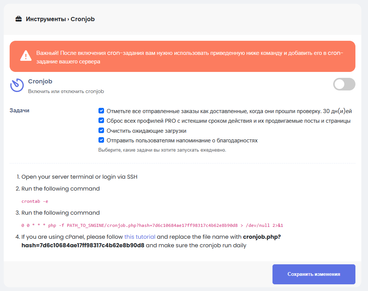Click the bold cronjob.php?hash filename text
368x291 pixels.
click(83, 245)
